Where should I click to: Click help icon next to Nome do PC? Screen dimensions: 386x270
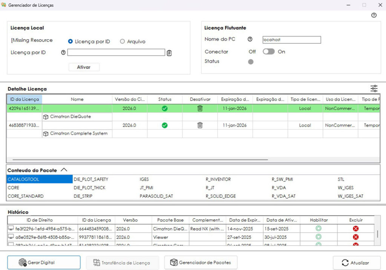pyautogui.click(x=250, y=40)
